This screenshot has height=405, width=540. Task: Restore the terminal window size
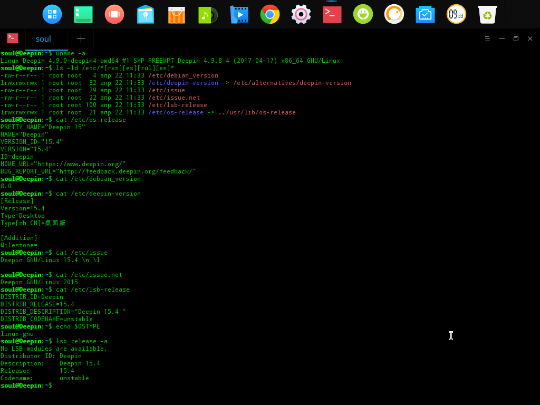516,38
